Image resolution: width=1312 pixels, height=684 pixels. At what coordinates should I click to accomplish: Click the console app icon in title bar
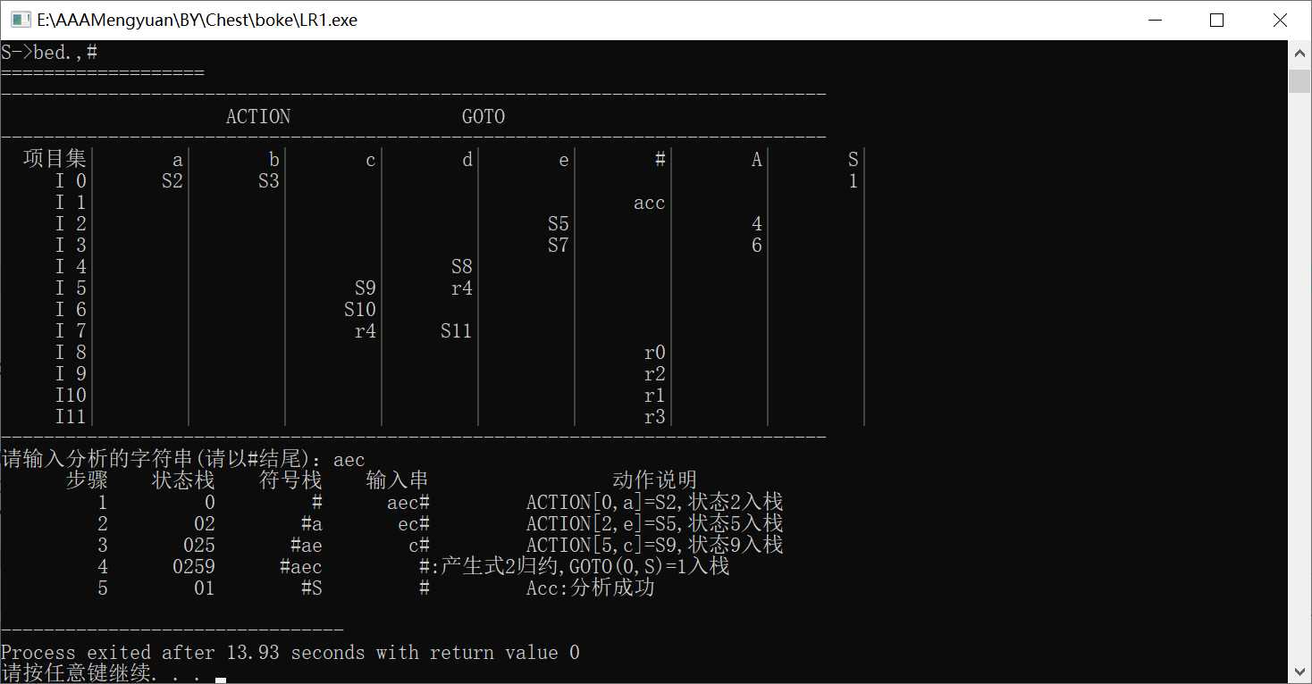click(x=20, y=20)
